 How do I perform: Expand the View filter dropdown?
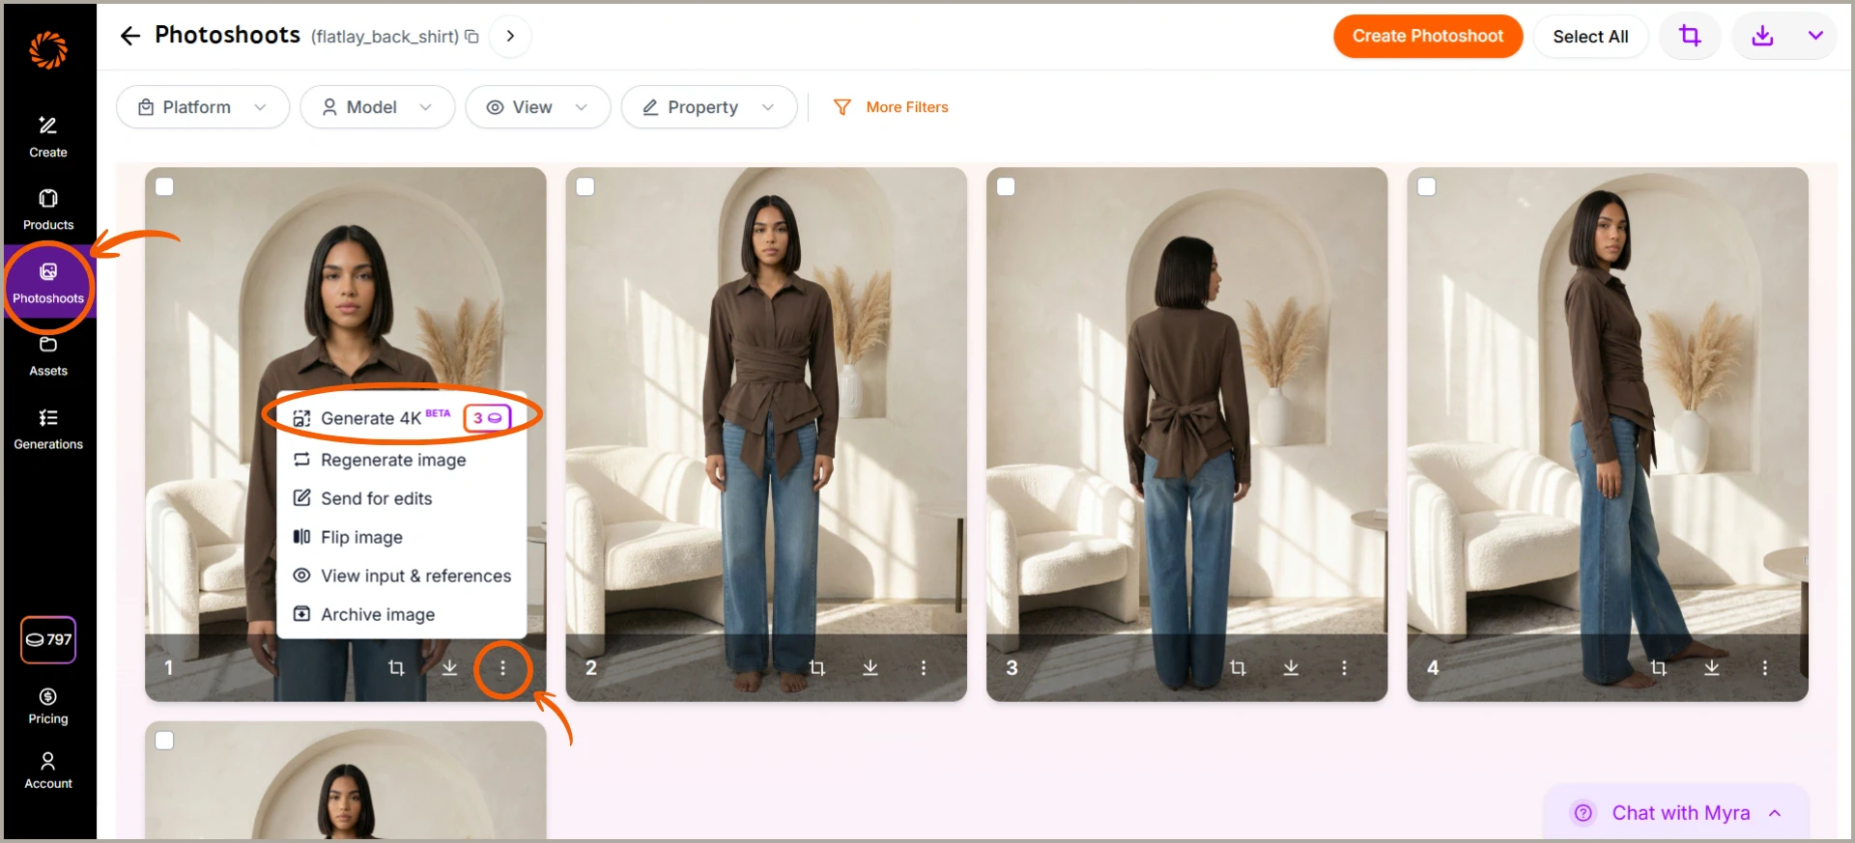click(538, 107)
